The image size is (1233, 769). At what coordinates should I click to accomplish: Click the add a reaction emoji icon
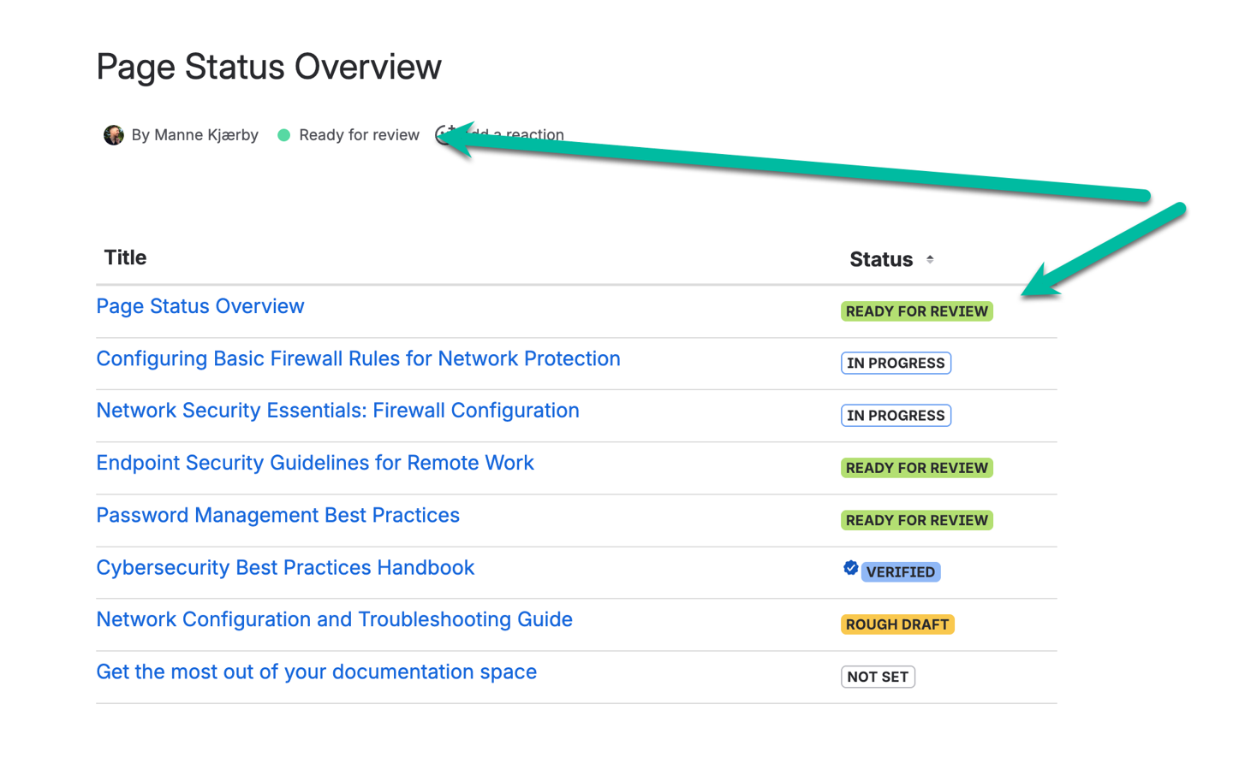pos(444,134)
